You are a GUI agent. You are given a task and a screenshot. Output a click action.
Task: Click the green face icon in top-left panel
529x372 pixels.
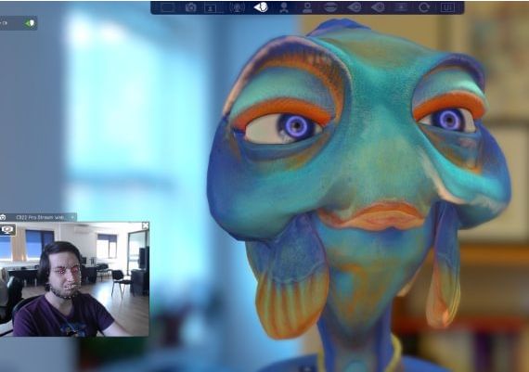tap(30, 23)
